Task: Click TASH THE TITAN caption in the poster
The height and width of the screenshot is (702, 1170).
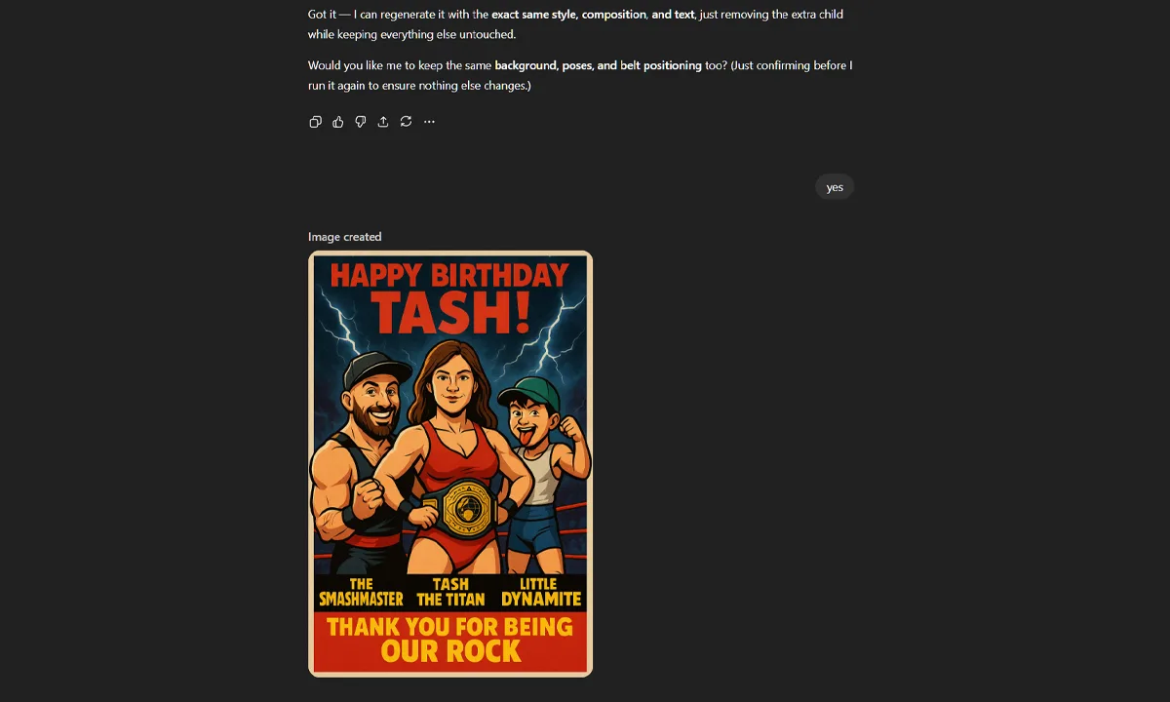Action: click(449, 592)
